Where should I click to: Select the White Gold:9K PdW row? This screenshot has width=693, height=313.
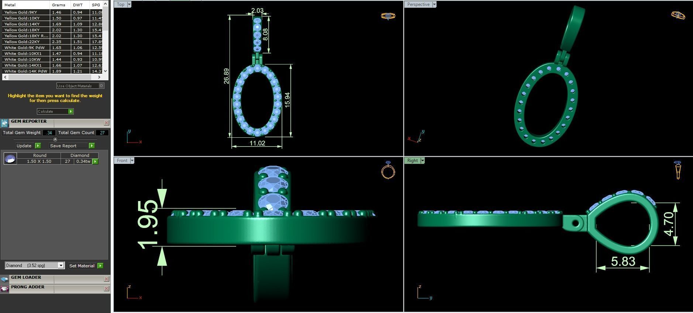tap(52, 48)
